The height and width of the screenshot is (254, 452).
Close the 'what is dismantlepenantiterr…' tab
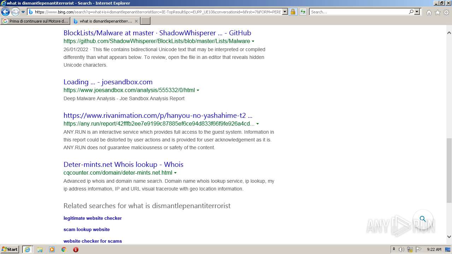(136, 21)
